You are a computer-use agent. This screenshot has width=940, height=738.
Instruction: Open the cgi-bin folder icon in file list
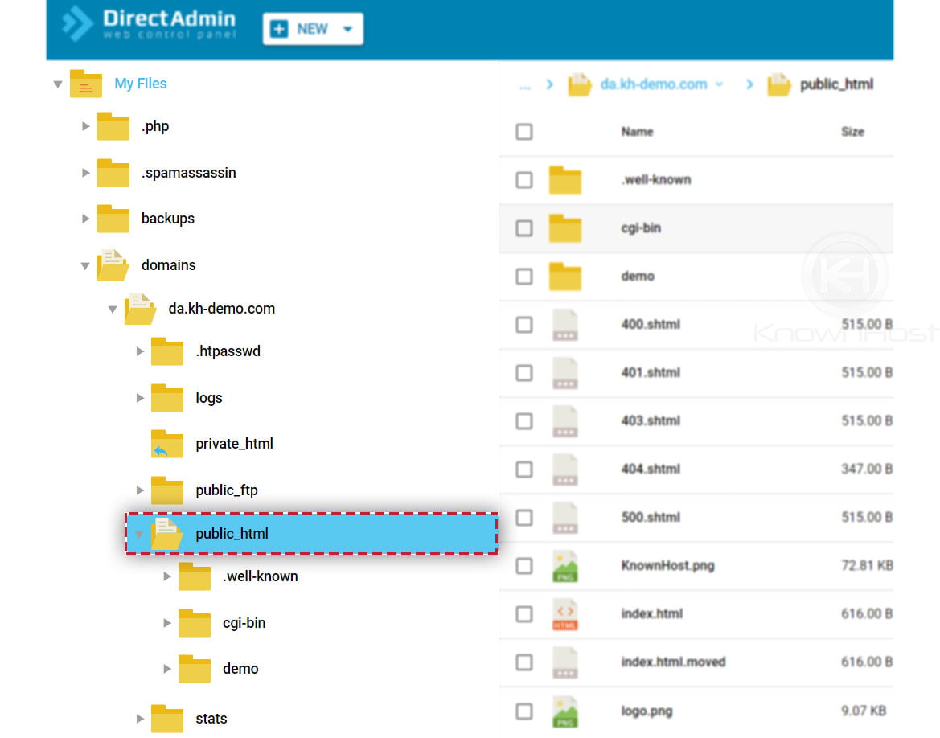click(564, 228)
